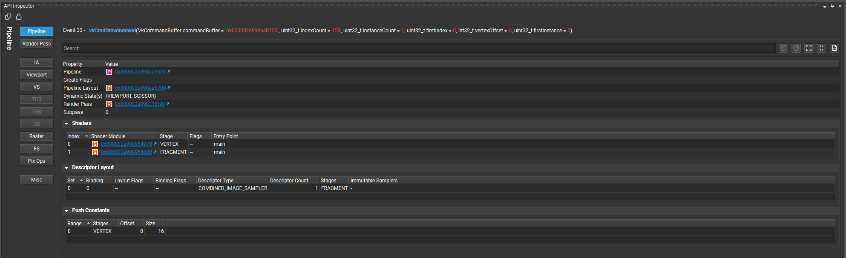Image resolution: width=846 pixels, height=258 pixels.
Task: Open the Viewport stage
Action: click(37, 75)
